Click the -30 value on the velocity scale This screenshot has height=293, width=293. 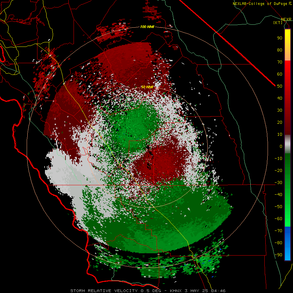coord(278,183)
